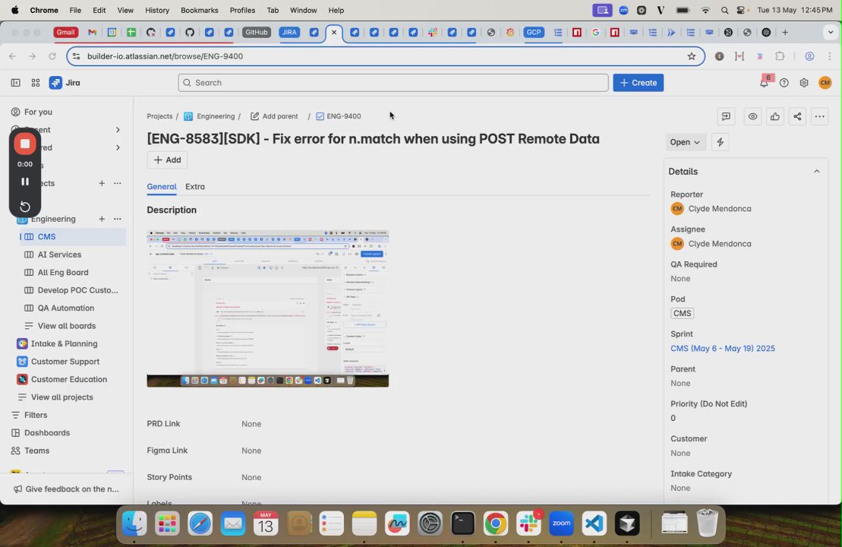Click the Jira logo
Image resolution: width=842 pixels, height=547 pixels.
(65, 83)
